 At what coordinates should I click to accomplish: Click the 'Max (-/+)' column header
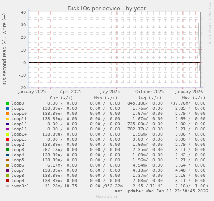tap(193, 98)
